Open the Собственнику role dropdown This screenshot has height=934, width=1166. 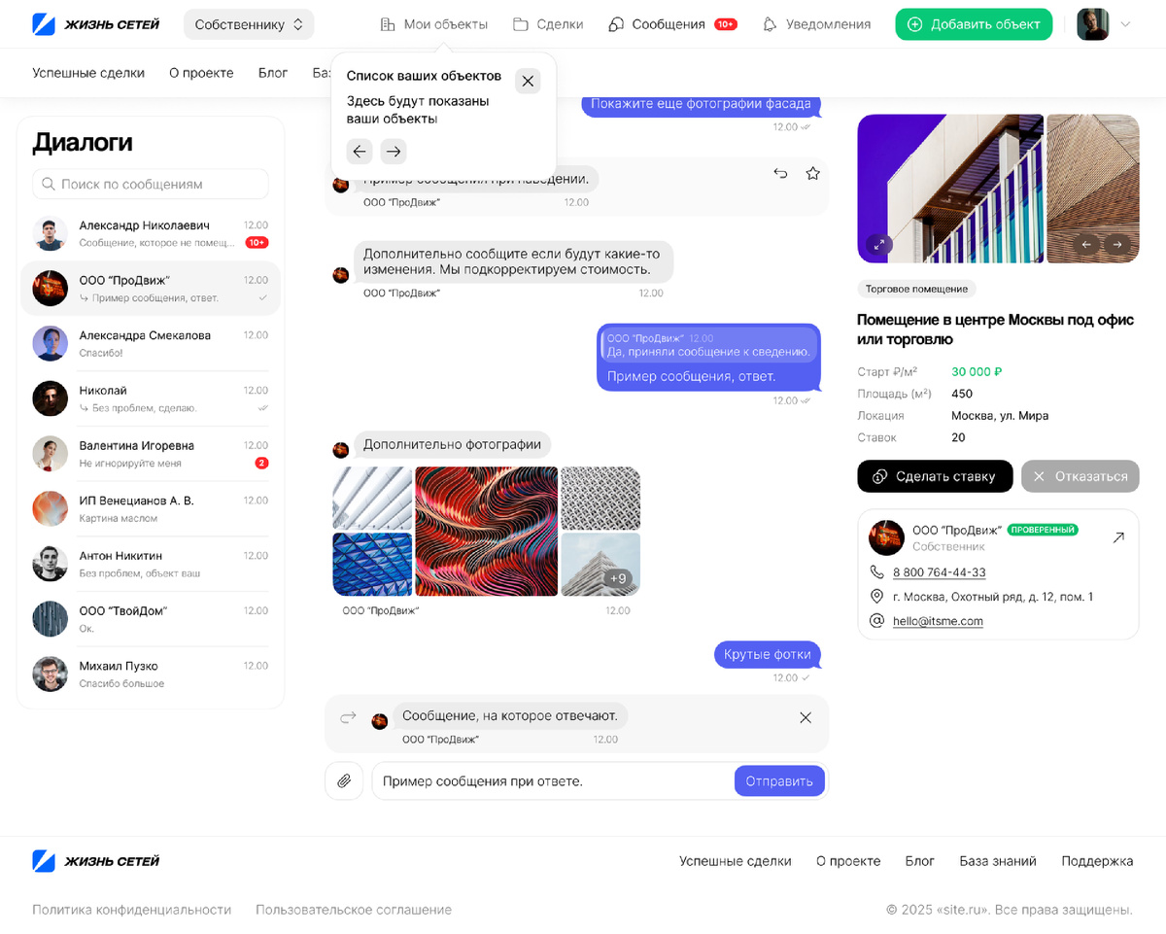tap(249, 24)
